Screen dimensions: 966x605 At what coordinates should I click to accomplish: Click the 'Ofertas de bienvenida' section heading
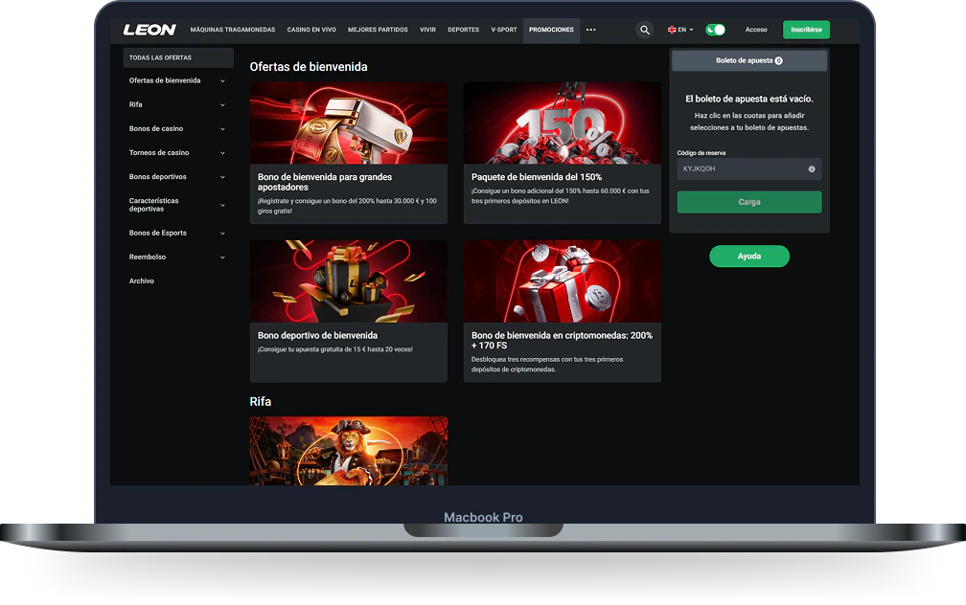coord(309,66)
